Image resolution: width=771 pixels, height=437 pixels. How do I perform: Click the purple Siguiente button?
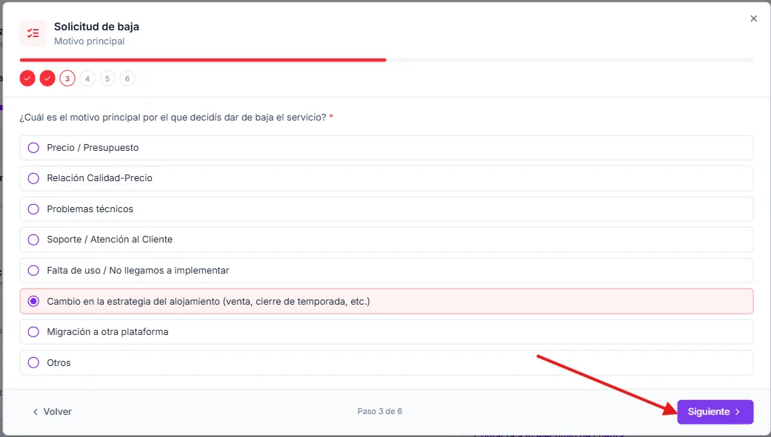715,412
